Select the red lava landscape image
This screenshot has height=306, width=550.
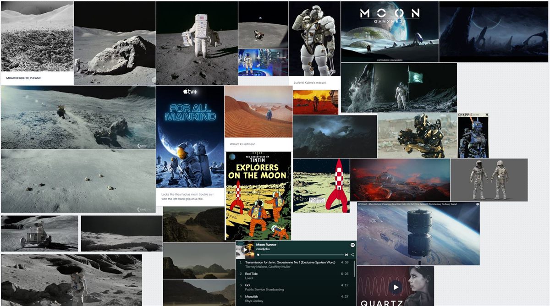click(400, 180)
